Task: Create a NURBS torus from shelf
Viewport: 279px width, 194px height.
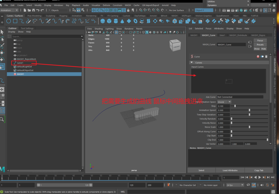Action: pyautogui.click(x=135, y=21)
